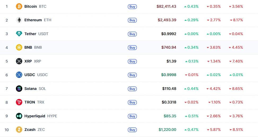The width and height of the screenshot is (258, 137).
Task: Click USDC price $0.9998
Action: 169,75
